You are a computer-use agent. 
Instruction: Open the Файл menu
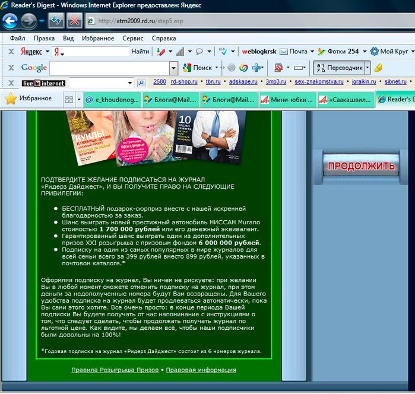(x=17, y=39)
